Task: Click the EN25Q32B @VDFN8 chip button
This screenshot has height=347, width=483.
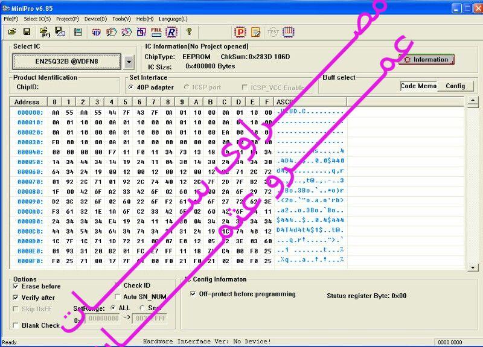Action: pyautogui.click(x=66, y=62)
